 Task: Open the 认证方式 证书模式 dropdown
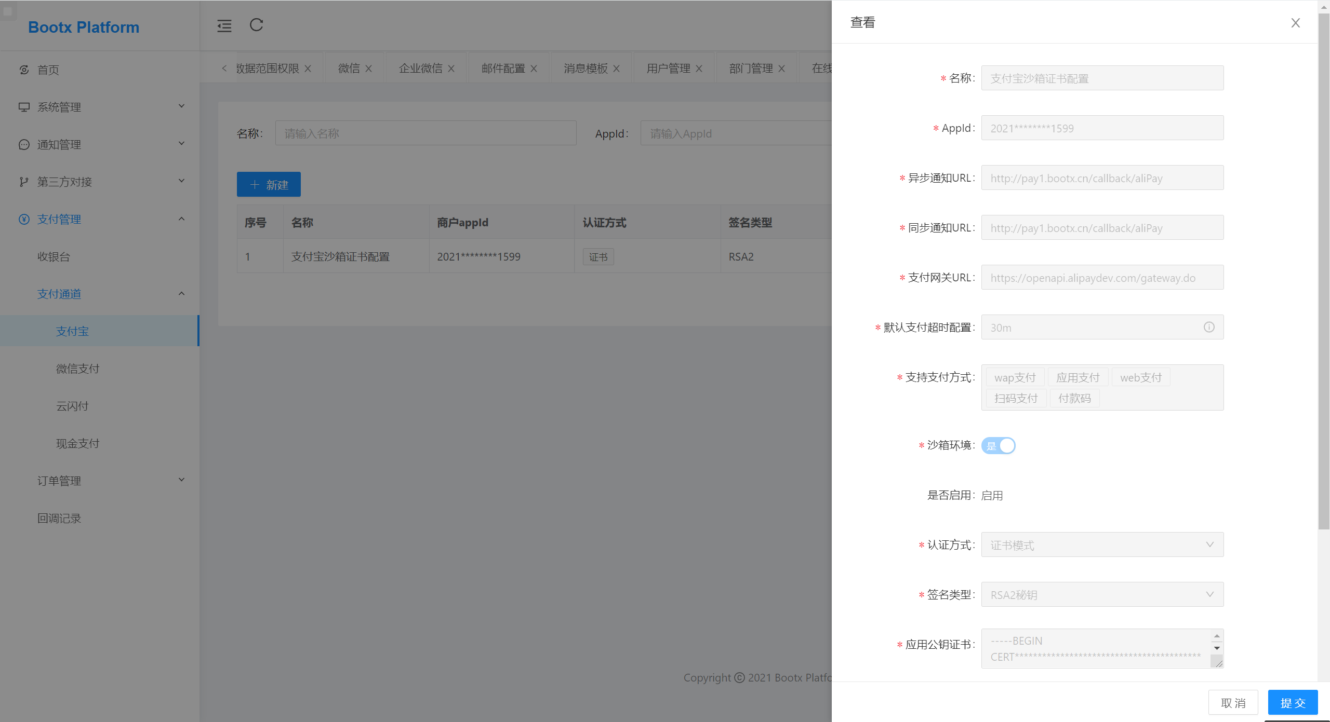1211,544
